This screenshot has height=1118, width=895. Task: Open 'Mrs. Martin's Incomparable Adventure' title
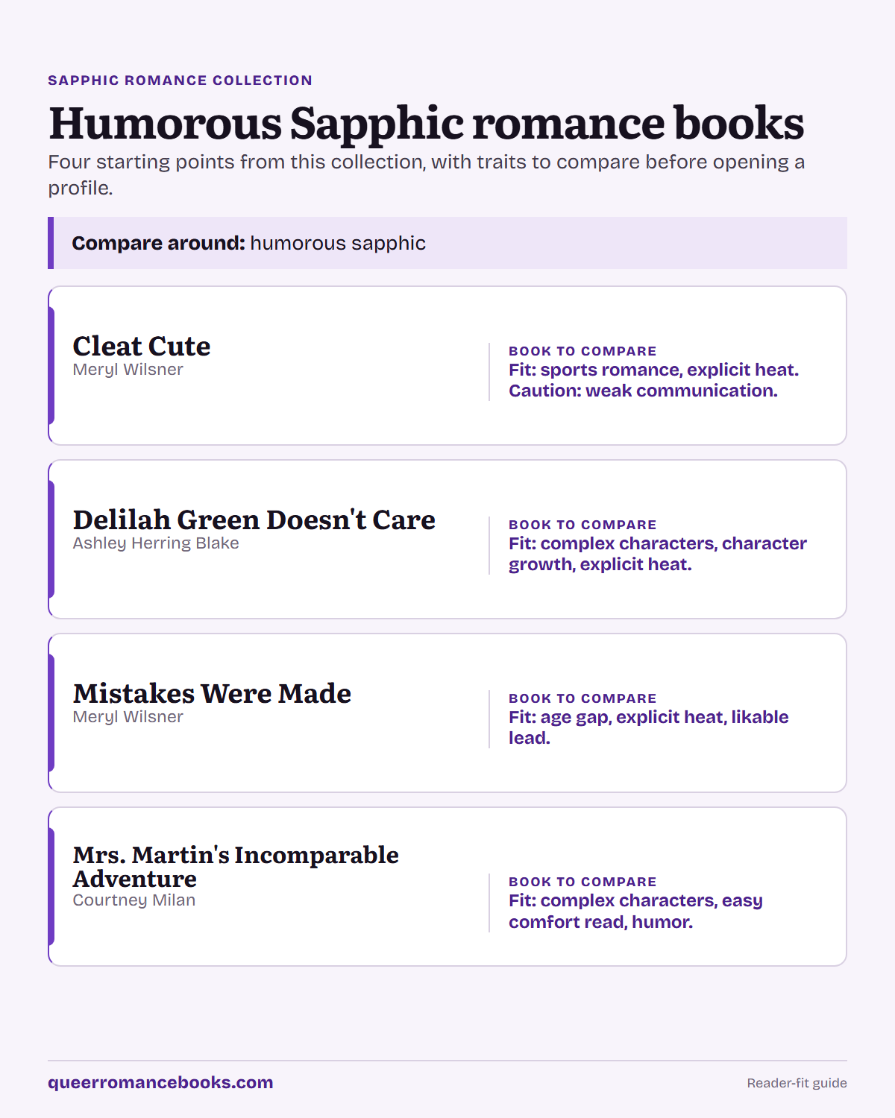point(236,866)
